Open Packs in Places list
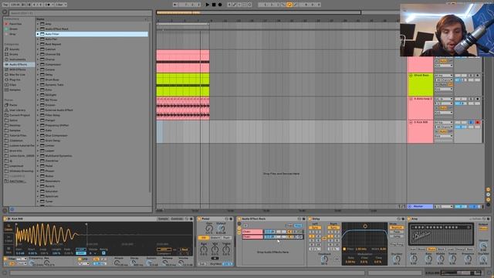The width and height of the screenshot is (494, 278). 13,105
